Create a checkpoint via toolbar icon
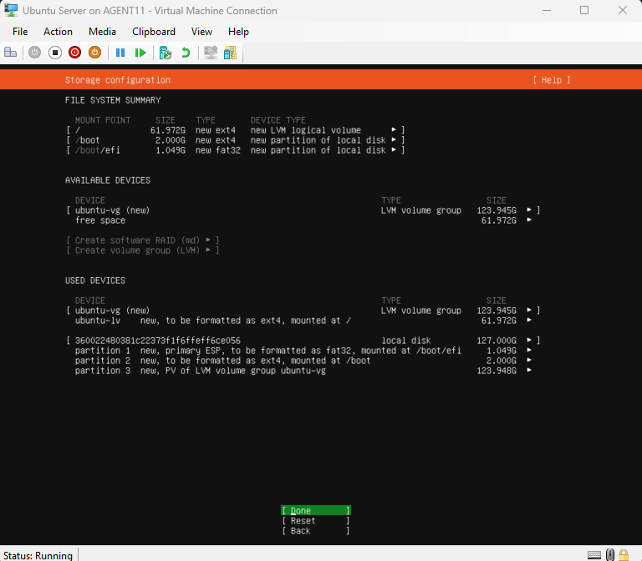The height and width of the screenshot is (561, 642). click(166, 52)
